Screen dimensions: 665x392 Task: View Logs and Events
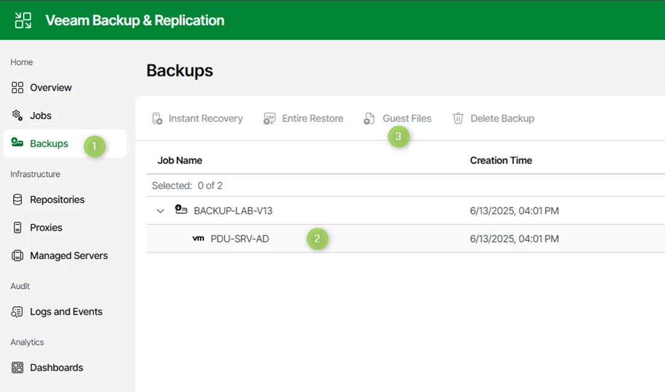pyautogui.click(x=66, y=311)
